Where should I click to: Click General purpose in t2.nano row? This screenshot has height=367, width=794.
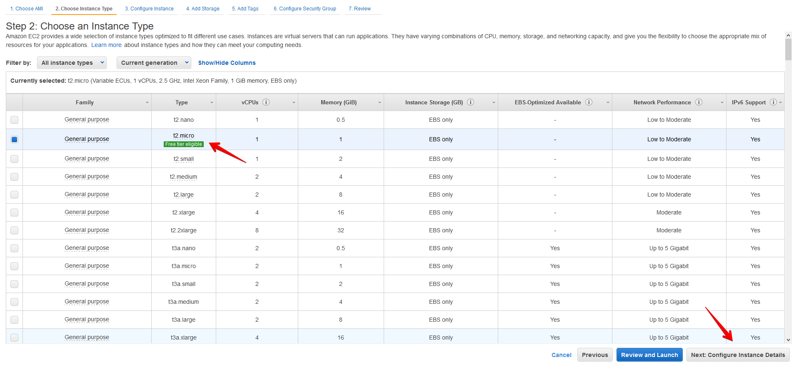[87, 120]
